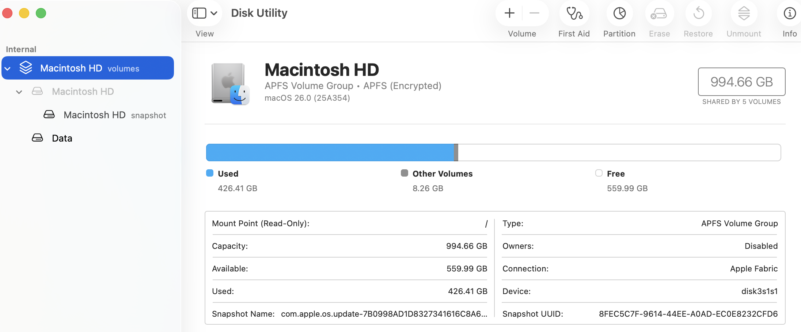The height and width of the screenshot is (332, 801).
Task: Click the Free 559.99 GB legend value
Action: 627,188
